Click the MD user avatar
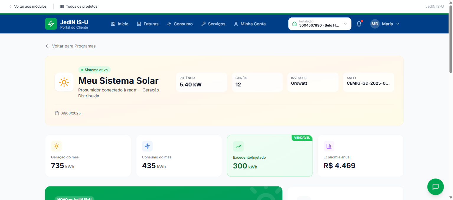Viewport: 453px width, 200px height. (375, 24)
